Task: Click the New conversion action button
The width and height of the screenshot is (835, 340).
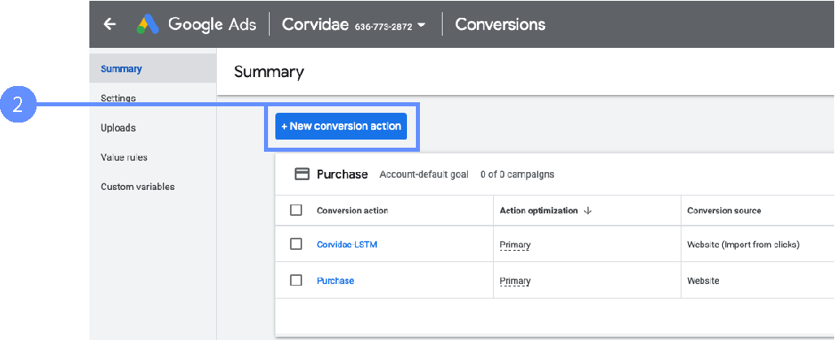Action: click(341, 127)
